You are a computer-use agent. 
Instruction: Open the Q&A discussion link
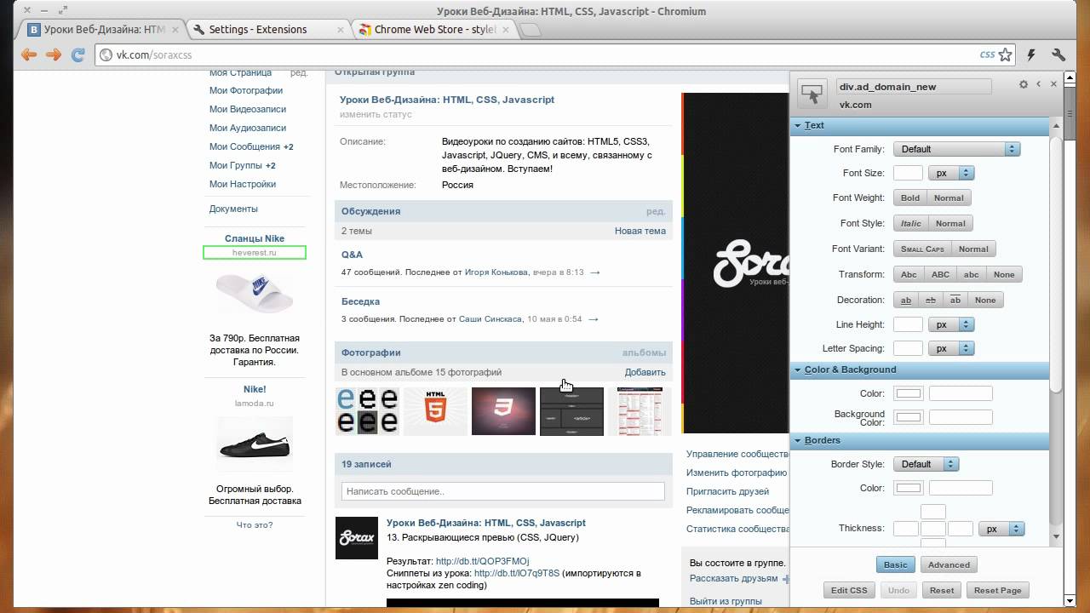352,255
